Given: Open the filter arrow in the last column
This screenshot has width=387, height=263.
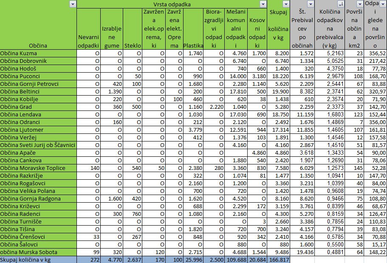Looking at the screenshot, I should pyautogui.click(x=382, y=4).
